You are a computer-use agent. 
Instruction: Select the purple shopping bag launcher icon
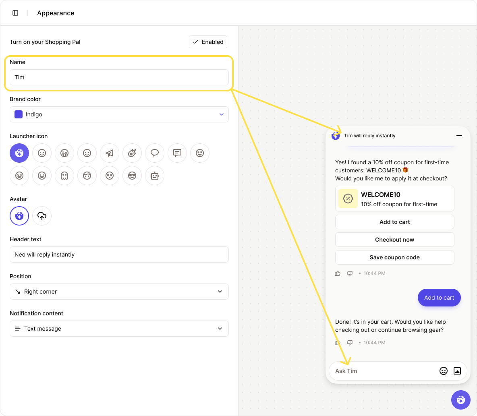(x=19, y=153)
